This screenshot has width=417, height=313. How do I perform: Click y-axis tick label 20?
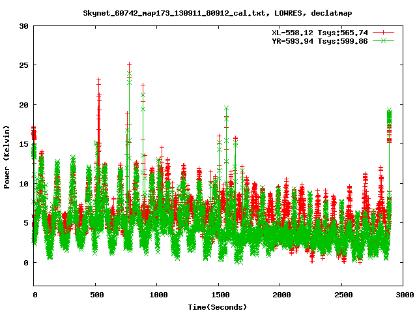(24, 105)
